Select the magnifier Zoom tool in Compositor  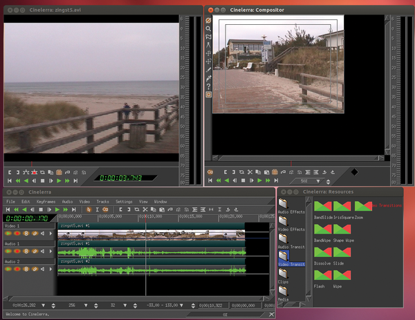tap(208, 28)
